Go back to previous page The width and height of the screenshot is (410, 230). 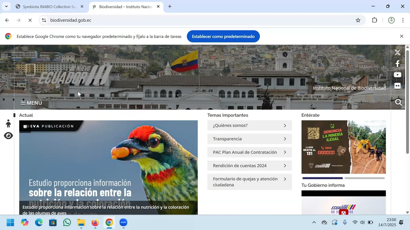(x=7, y=20)
